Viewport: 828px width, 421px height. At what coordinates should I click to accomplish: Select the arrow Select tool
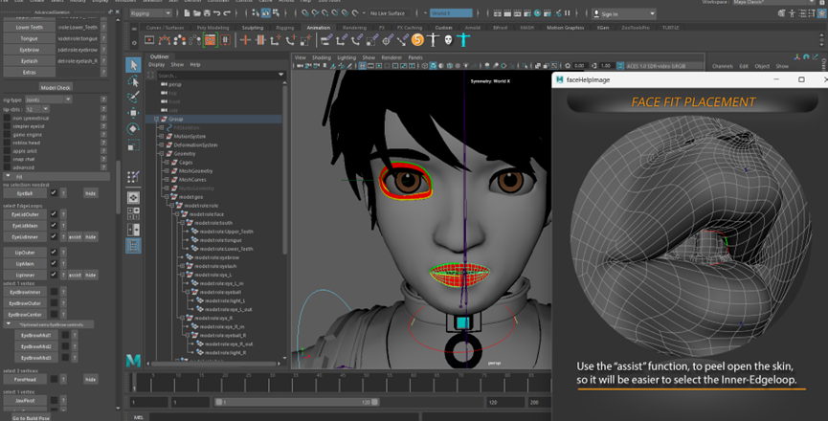tap(133, 65)
